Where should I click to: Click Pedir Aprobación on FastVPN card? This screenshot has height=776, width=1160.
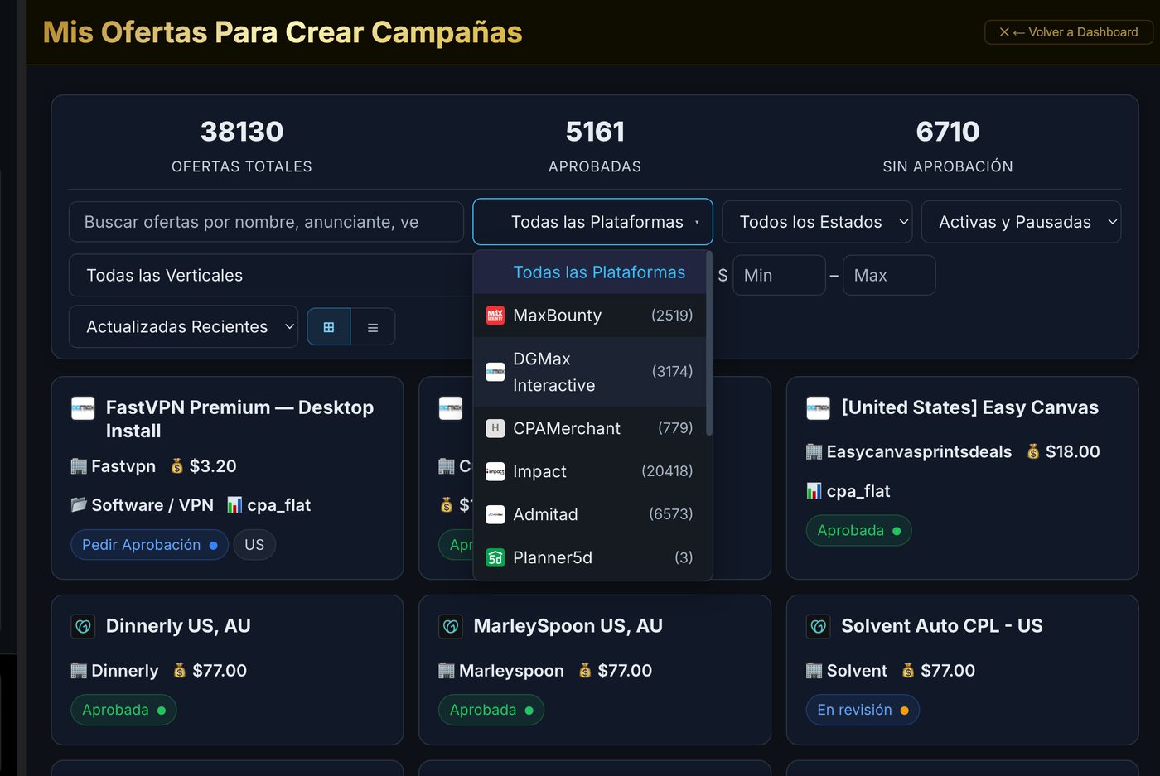pyautogui.click(x=149, y=545)
